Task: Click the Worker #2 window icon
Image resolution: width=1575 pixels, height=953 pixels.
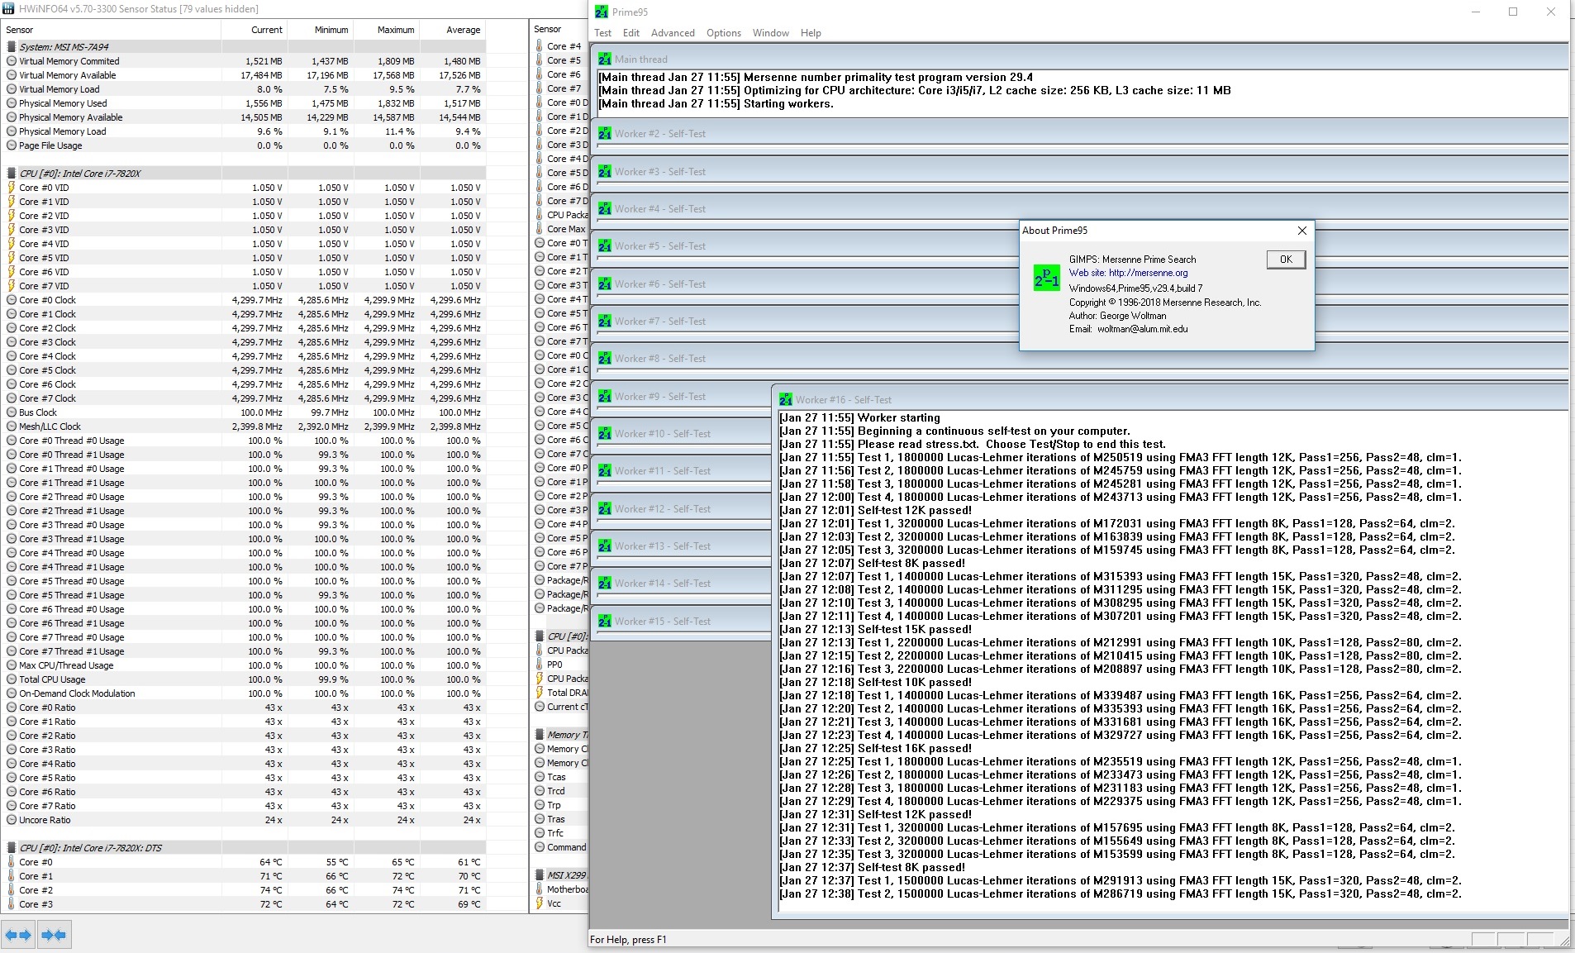Action: point(605,133)
